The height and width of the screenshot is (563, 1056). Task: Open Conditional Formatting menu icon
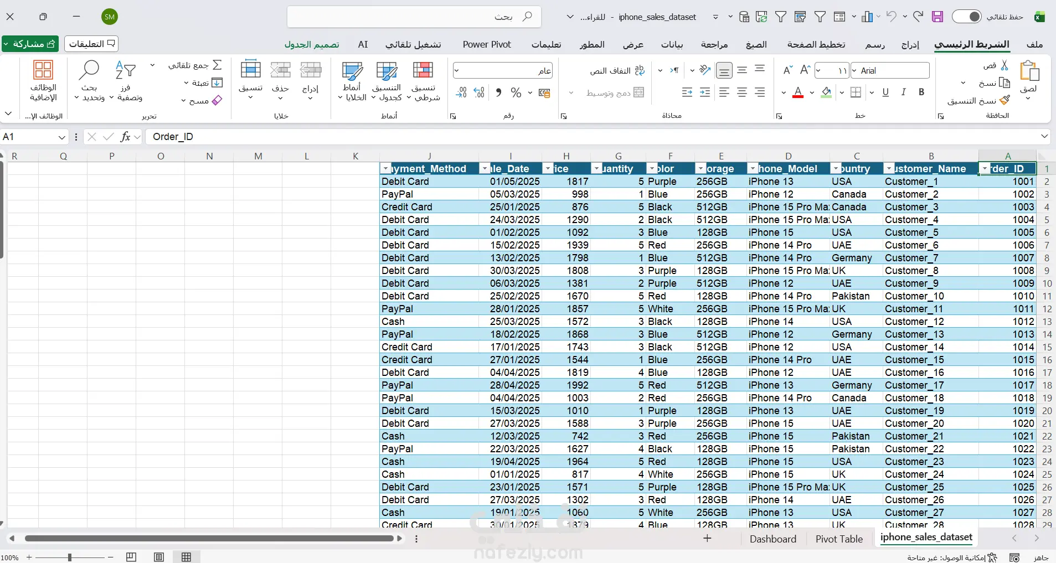[x=423, y=70]
